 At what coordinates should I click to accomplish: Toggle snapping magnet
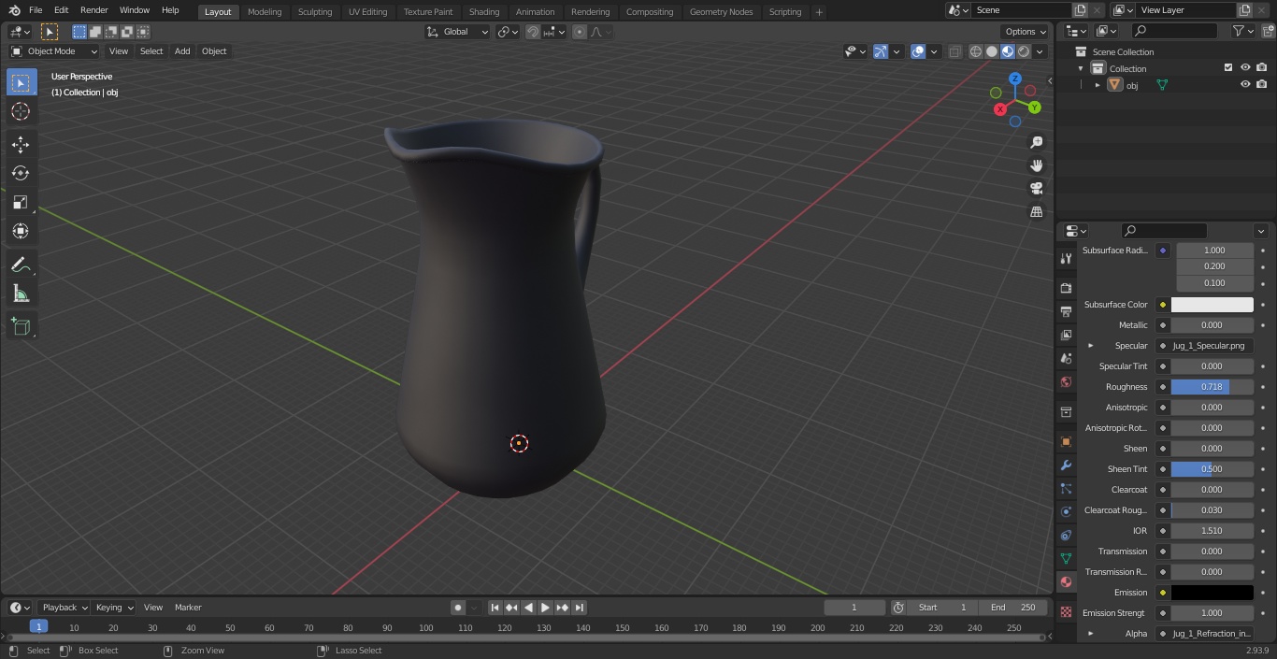533,32
